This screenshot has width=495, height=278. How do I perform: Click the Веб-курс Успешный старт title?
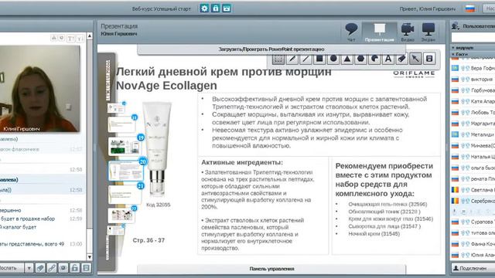pos(162,8)
